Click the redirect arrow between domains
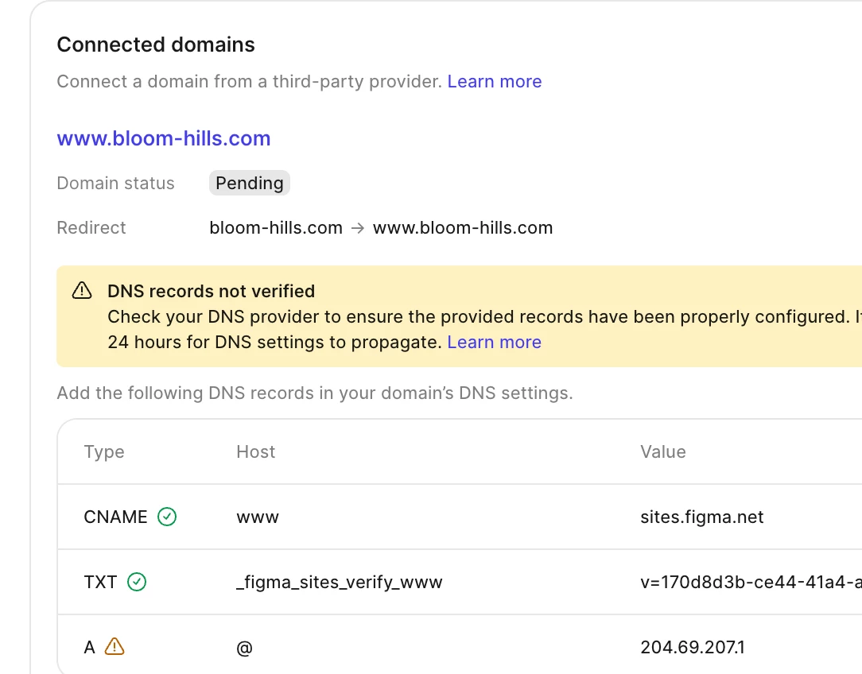The image size is (862, 674). pos(358,228)
